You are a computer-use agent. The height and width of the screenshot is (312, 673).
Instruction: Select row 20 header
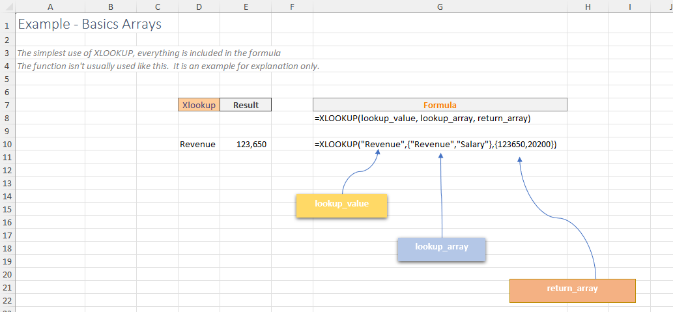(7, 275)
